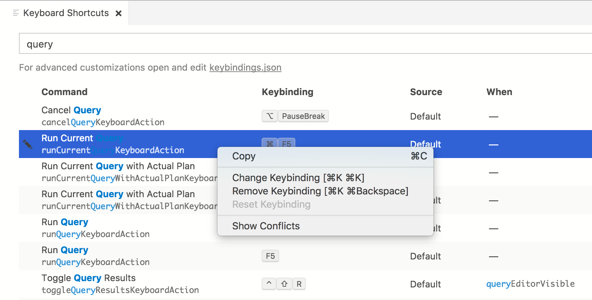Click the query search input field
This screenshot has width=592, height=300.
click(305, 44)
